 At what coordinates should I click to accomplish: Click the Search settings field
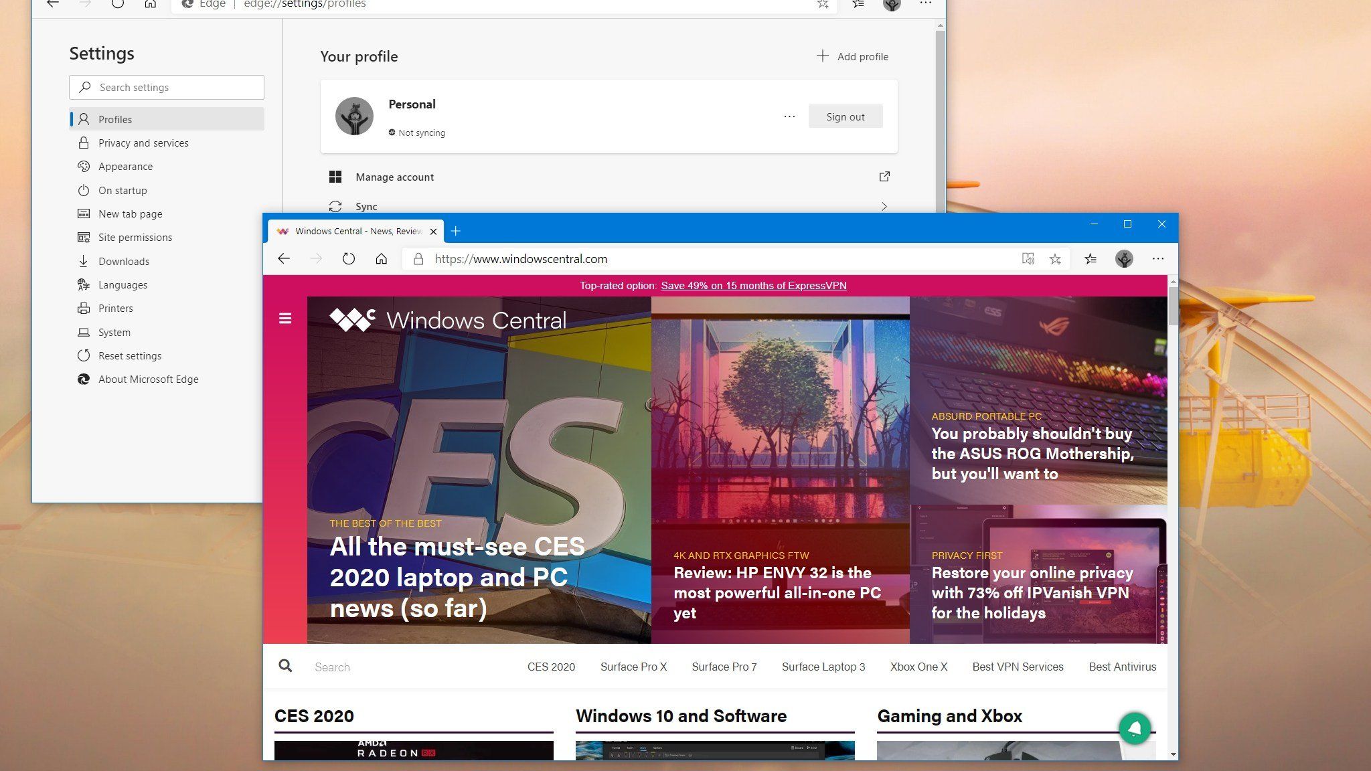point(167,88)
